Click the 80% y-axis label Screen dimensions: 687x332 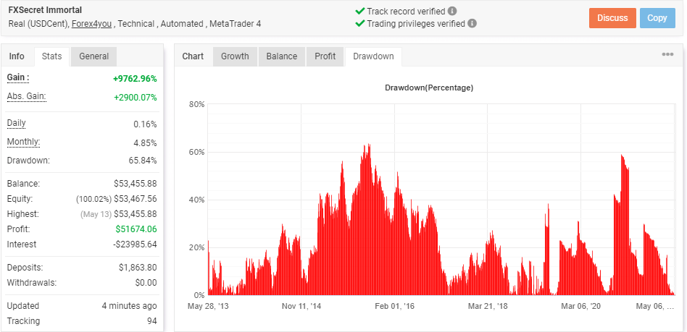[x=197, y=104]
